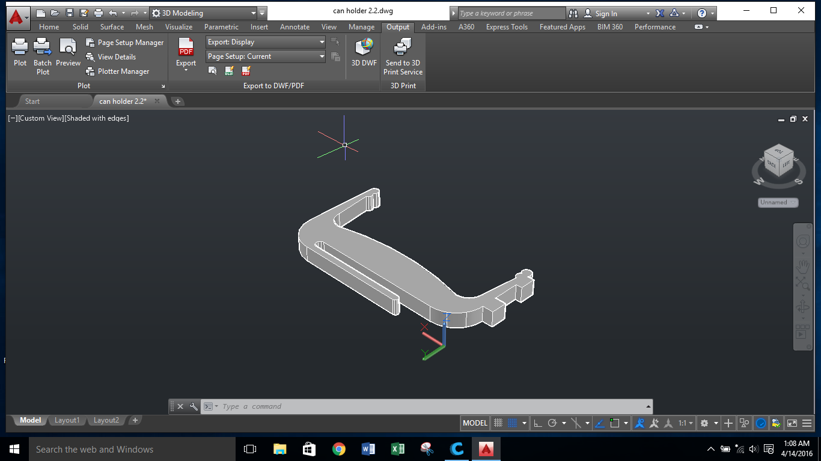The height and width of the screenshot is (461, 821).
Task: Expand the Plot panel dialog launcher arrow
Action: click(163, 86)
